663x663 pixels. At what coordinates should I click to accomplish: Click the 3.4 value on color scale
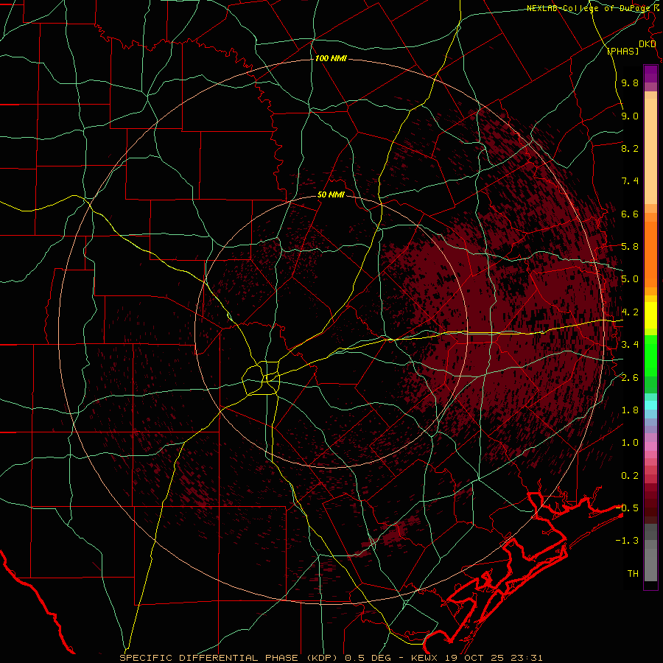click(x=630, y=345)
